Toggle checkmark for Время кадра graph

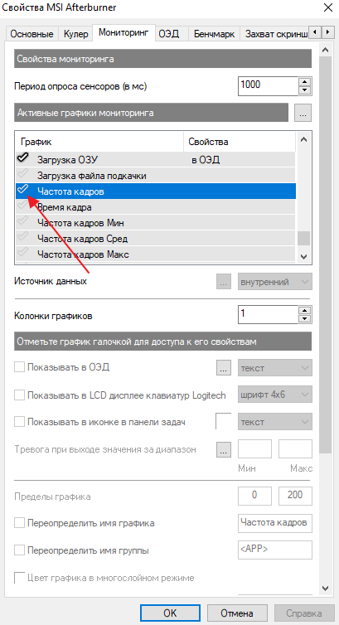point(22,206)
